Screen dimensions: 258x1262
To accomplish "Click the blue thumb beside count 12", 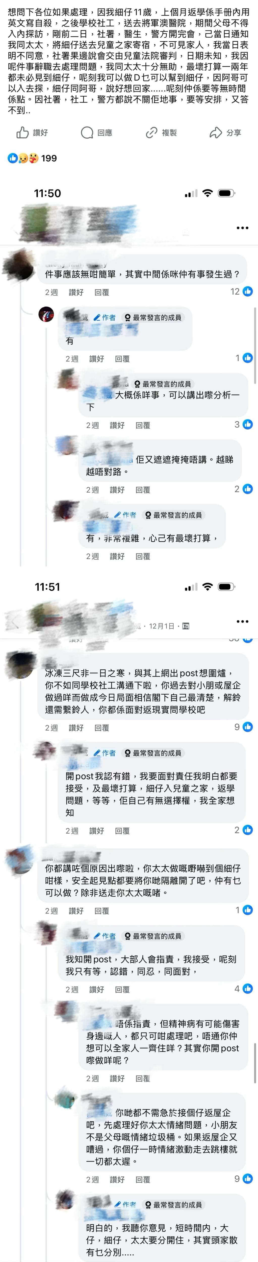I will (248, 292).
